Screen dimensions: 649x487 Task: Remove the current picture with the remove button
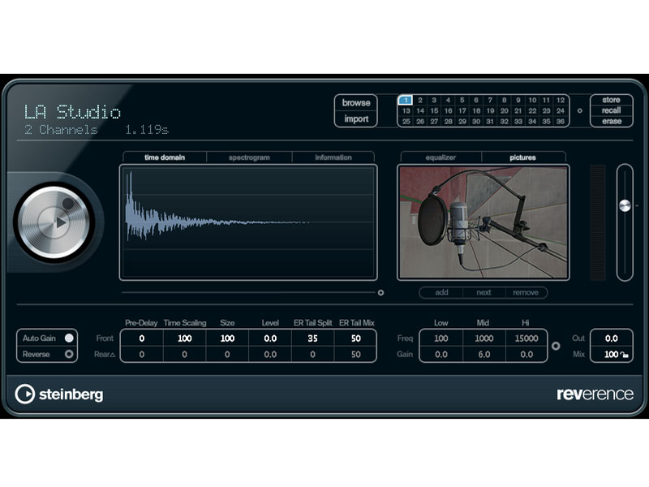pos(527,292)
